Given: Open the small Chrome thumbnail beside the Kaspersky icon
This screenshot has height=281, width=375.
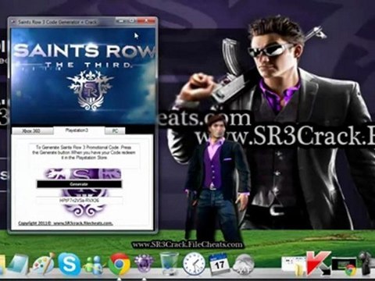Looking at the screenshot, I should click(x=345, y=265).
